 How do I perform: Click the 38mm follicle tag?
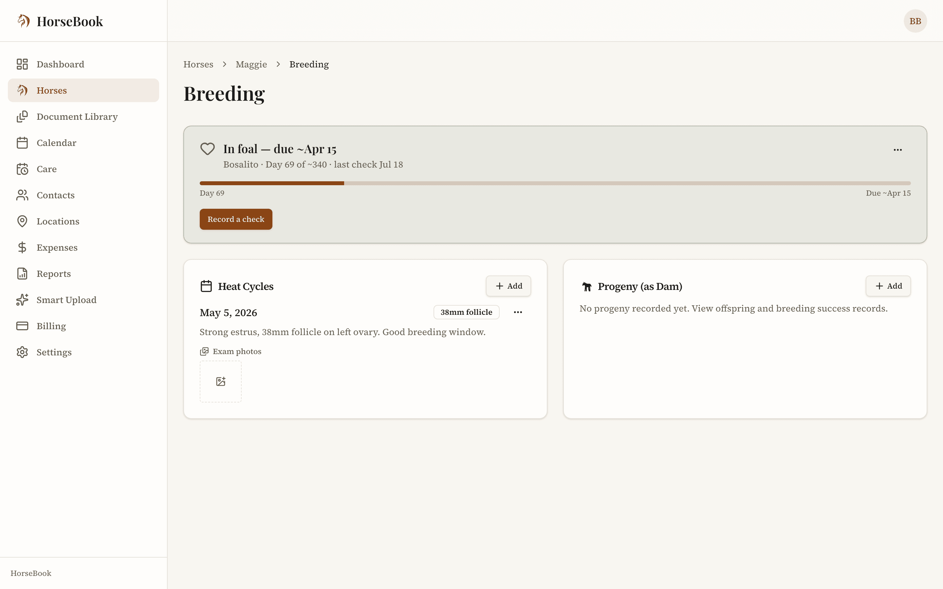466,312
